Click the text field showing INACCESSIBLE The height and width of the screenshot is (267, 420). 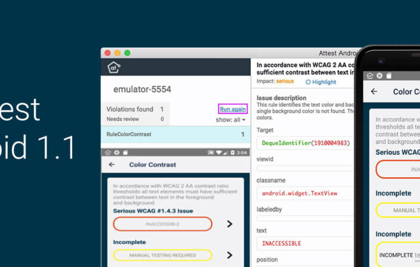(x=305, y=243)
